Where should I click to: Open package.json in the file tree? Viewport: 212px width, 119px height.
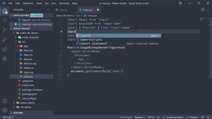point(29,94)
